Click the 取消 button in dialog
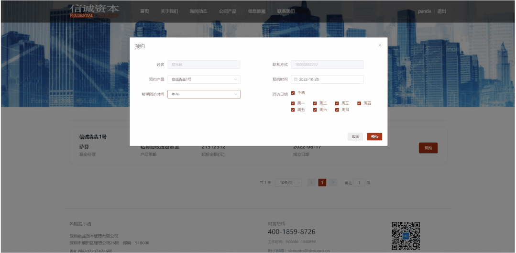This screenshot has height=253, width=516. pos(355,136)
